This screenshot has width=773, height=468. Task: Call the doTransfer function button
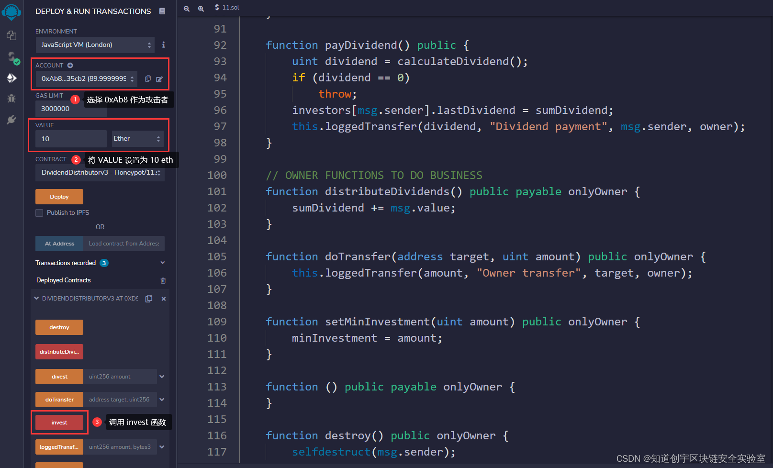click(59, 400)
